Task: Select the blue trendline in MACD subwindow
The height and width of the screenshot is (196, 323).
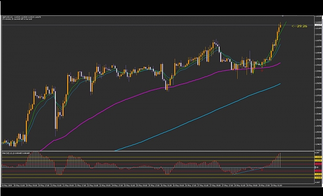Action: point(248,171)
